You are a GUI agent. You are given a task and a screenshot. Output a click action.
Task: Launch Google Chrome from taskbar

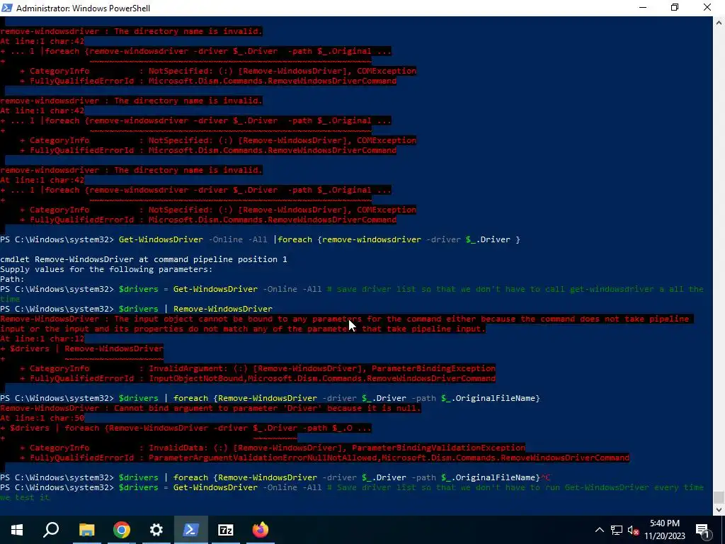click(122, 530)
